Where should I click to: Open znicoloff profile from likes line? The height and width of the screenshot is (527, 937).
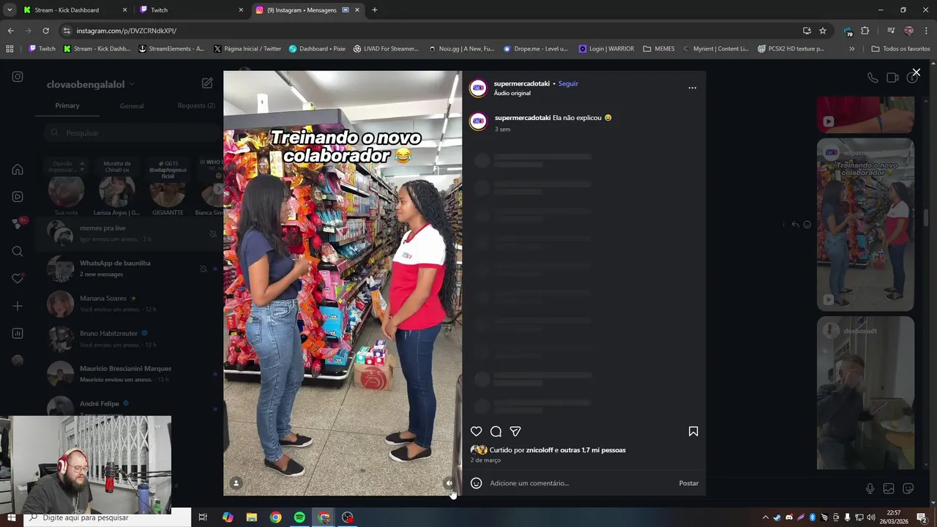(540, 450)
